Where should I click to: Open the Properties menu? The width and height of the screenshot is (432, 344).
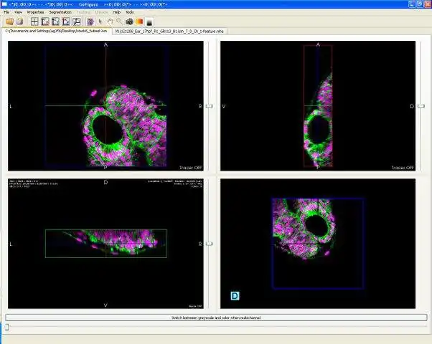tap(35, 12)
